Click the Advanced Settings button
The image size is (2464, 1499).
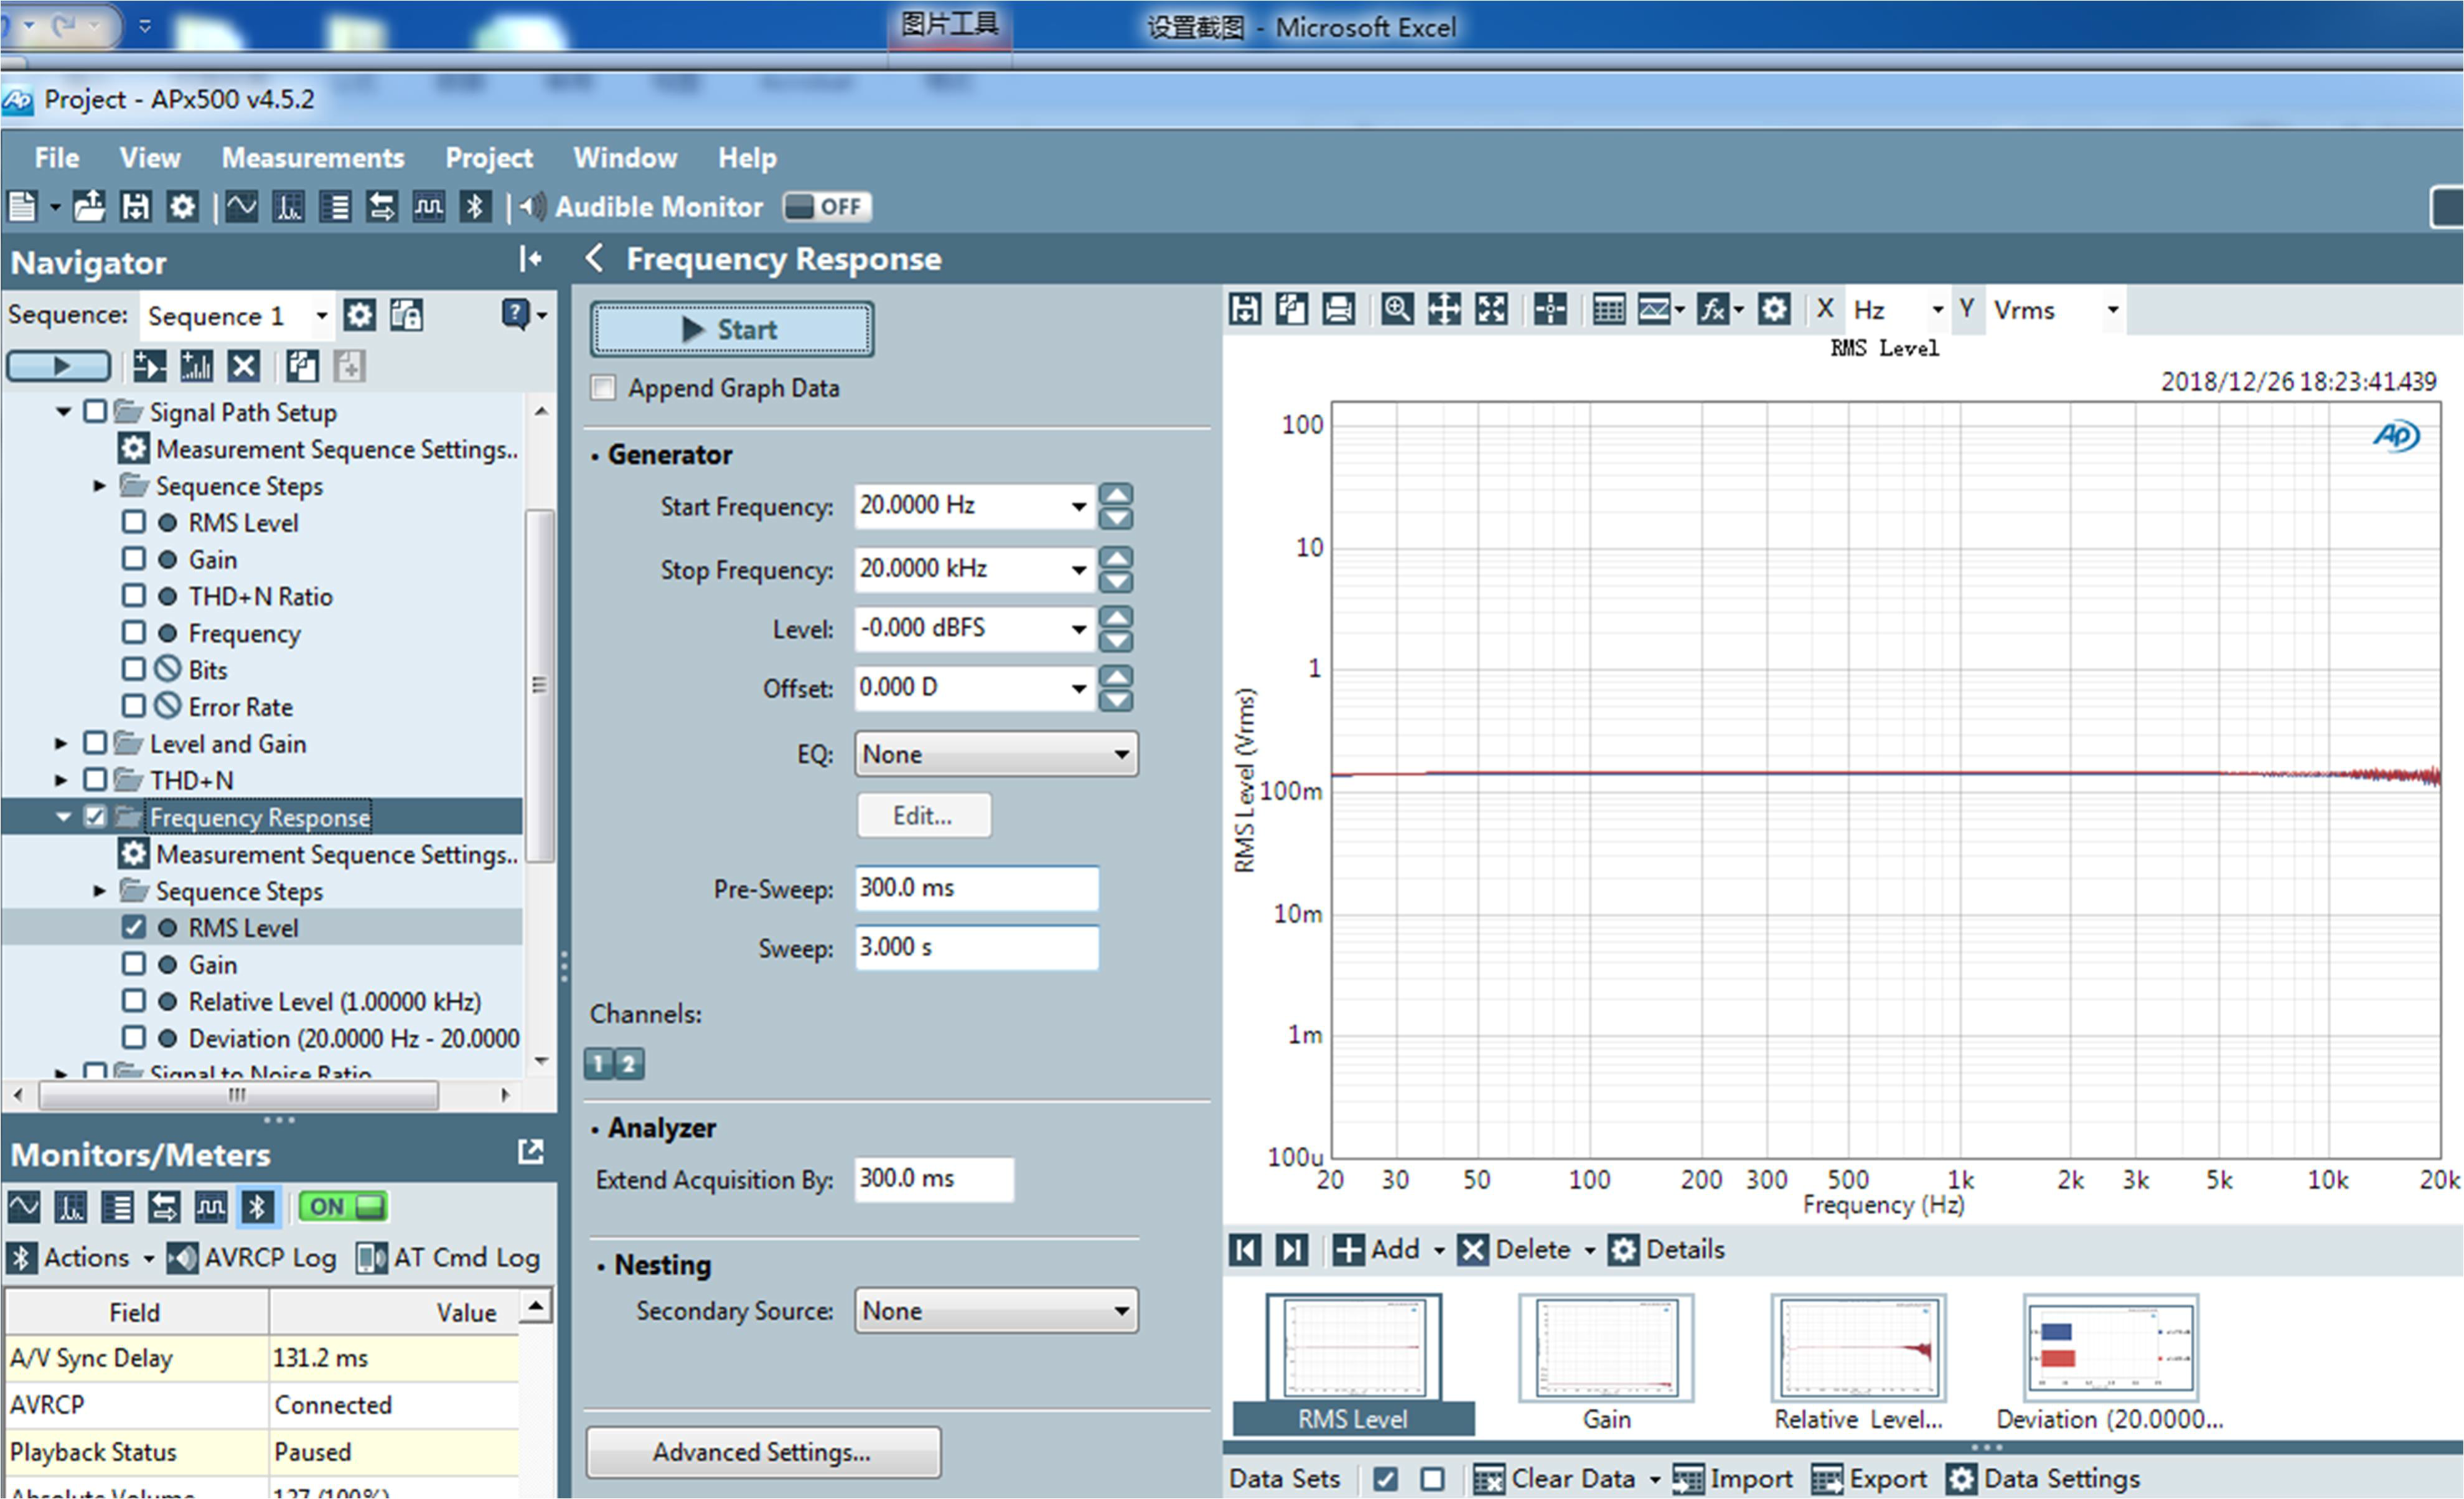[x=762, y=1452]
